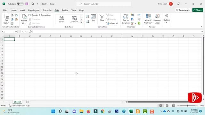Image resolution: width=205 pixels, height=115 pixels.
Task: Select the Sheet1 tab
Action: 17,102
